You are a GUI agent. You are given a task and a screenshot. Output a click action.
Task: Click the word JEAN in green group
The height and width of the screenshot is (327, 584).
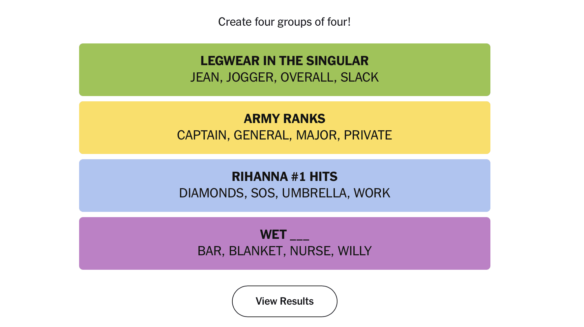tap(205, 77)
